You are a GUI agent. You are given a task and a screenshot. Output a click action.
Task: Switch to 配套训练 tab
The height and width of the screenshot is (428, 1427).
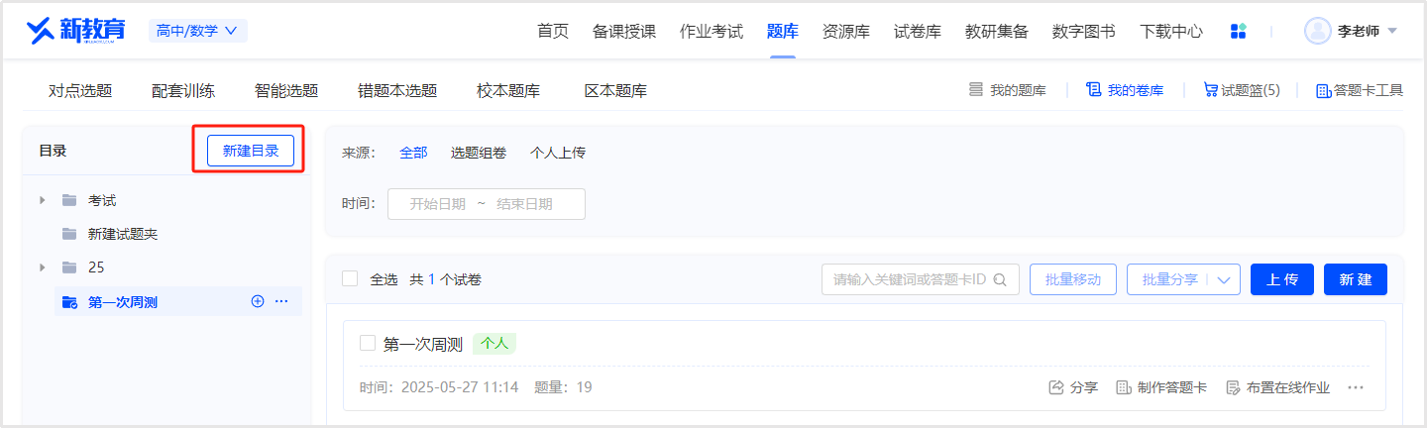[x=183, y=91]
